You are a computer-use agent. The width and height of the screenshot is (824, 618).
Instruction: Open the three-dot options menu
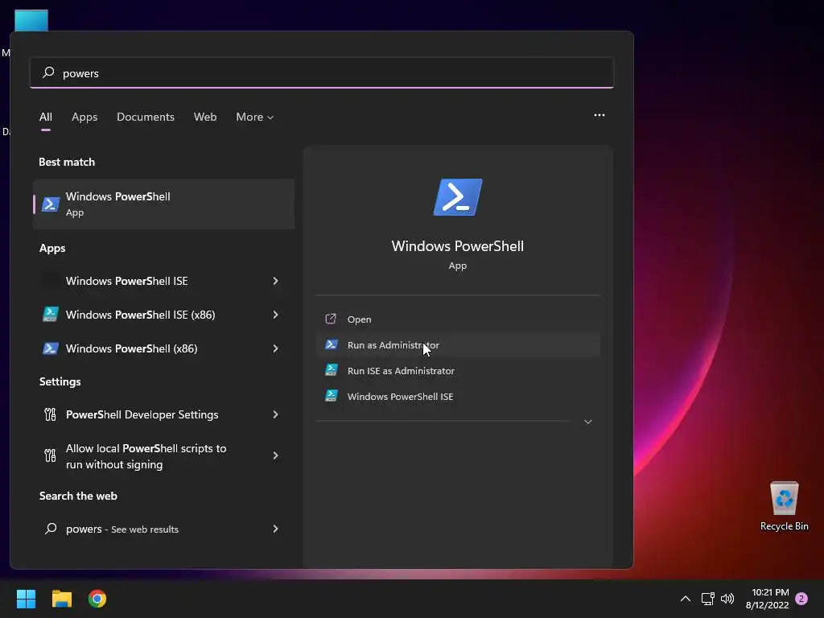tap(599, 115)
